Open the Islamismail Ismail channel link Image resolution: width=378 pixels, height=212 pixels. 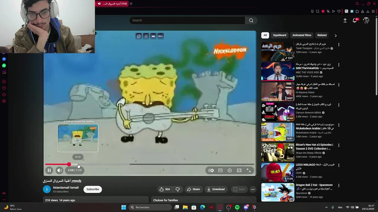(66, 188)
